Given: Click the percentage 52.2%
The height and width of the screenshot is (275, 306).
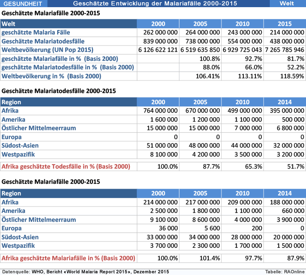Looking at the screenshot, I should pos(296,67).
